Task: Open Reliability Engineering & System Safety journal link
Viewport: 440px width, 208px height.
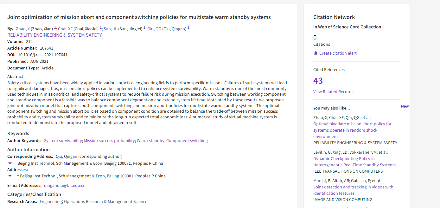Action: pos(54,35)
